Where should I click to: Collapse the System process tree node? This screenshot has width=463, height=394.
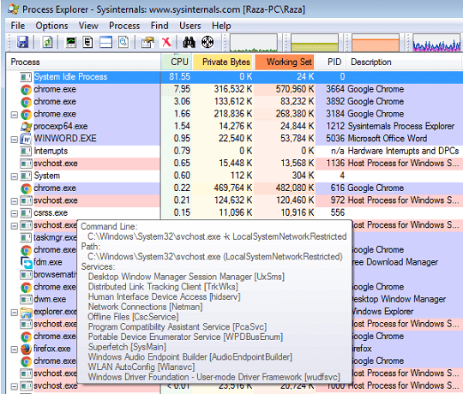click(15, 176)
